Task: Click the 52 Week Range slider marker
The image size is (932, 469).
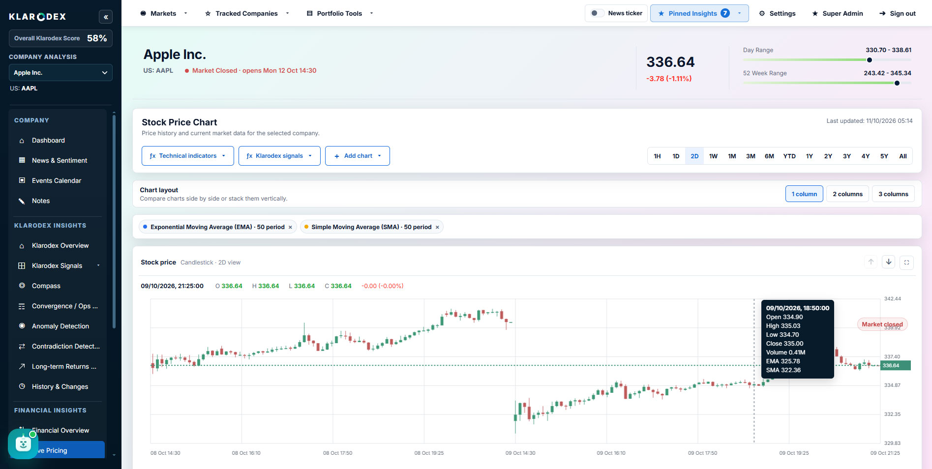Action: click(x=897, y=83)
